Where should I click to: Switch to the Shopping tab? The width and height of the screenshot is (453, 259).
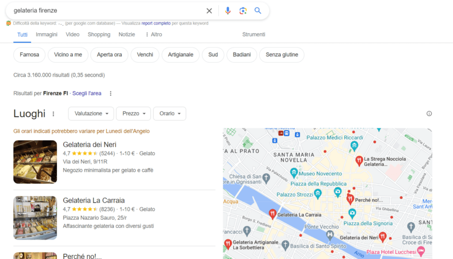99,35
